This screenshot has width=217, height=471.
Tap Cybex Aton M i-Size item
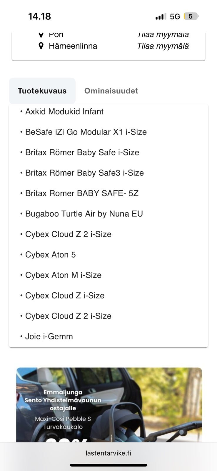pyautogui.click(x=63, y=275)
